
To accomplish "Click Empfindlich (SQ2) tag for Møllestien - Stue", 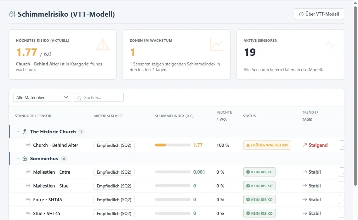I will click(114, 186).
